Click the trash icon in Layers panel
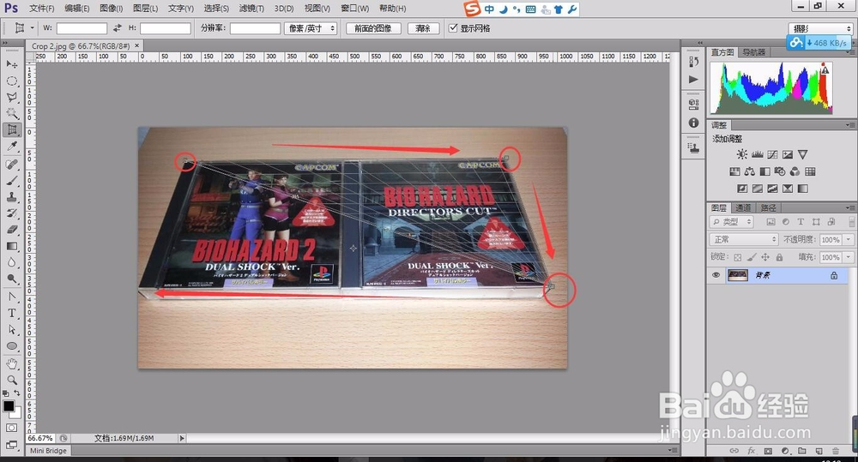This screenshot has width=858, height=462. pos(836,451)
